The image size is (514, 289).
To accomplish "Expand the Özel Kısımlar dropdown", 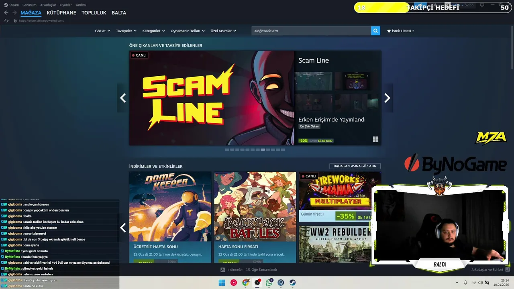I will click(x=223, y=31).
